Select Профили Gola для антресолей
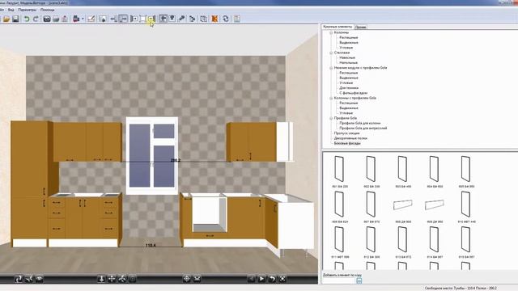The height and width of the screenshot is (291, 518). [x=363, y=128]
